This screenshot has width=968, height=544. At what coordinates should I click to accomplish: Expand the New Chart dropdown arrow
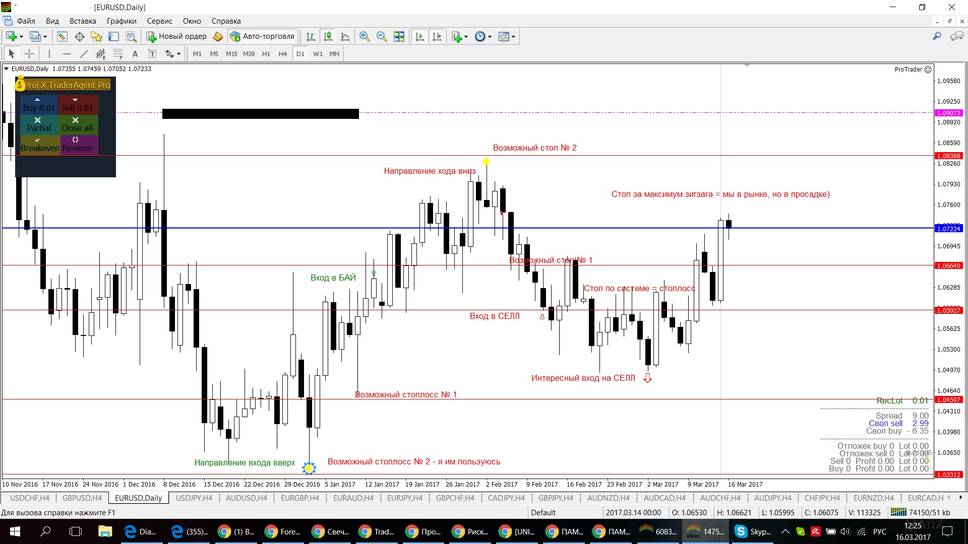click(x=21, y=37)
